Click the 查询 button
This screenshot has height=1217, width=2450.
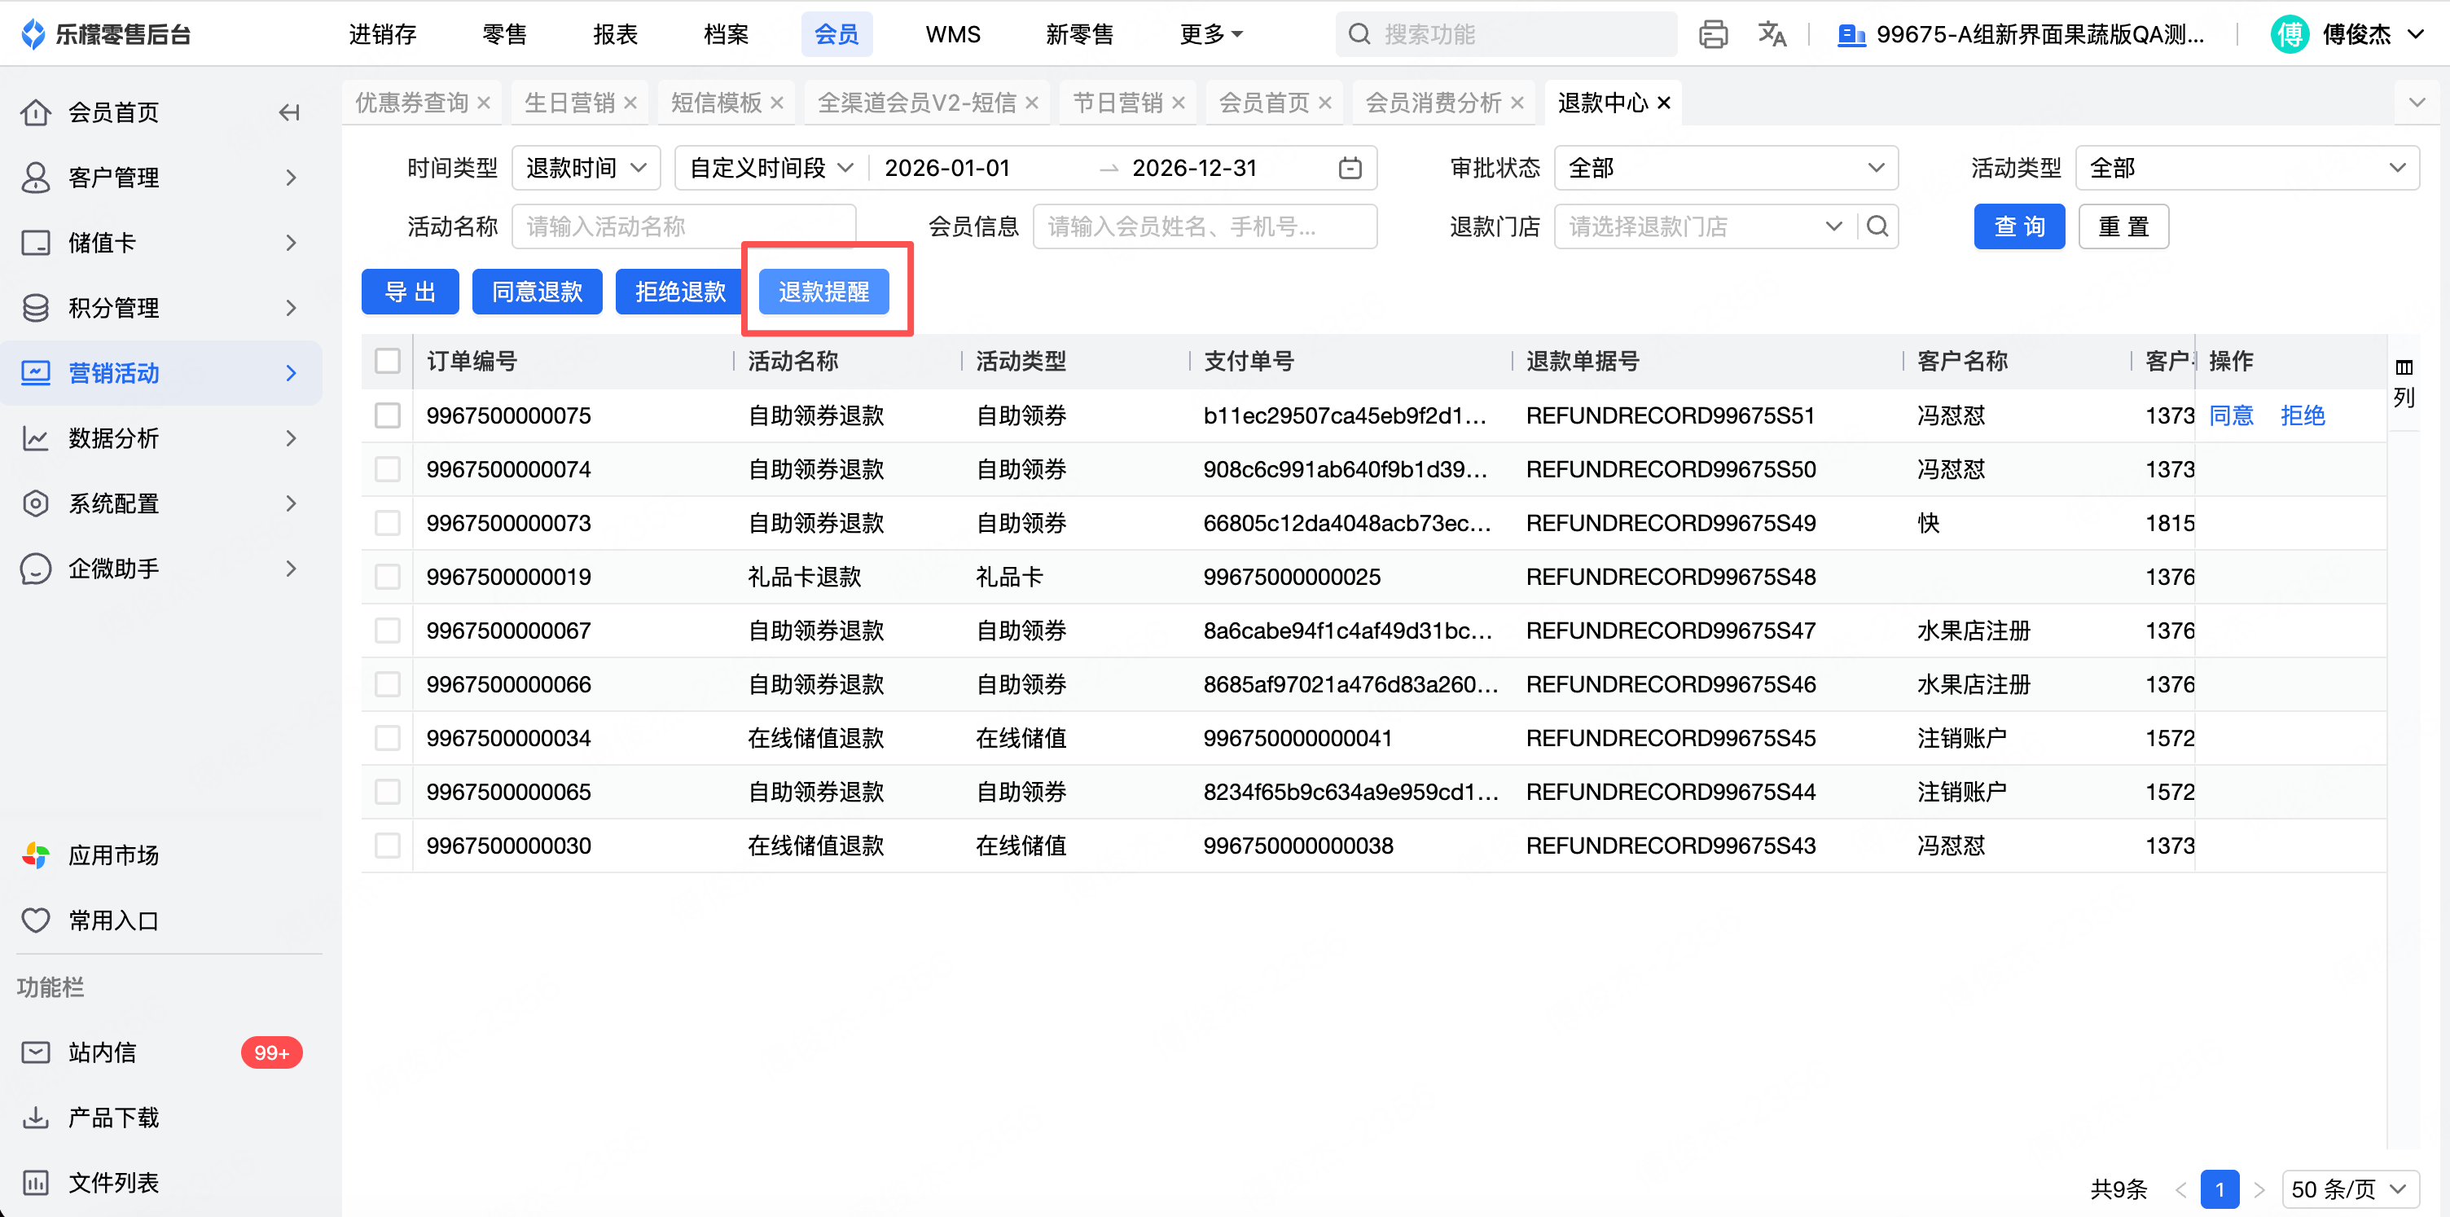(2018, 226)
